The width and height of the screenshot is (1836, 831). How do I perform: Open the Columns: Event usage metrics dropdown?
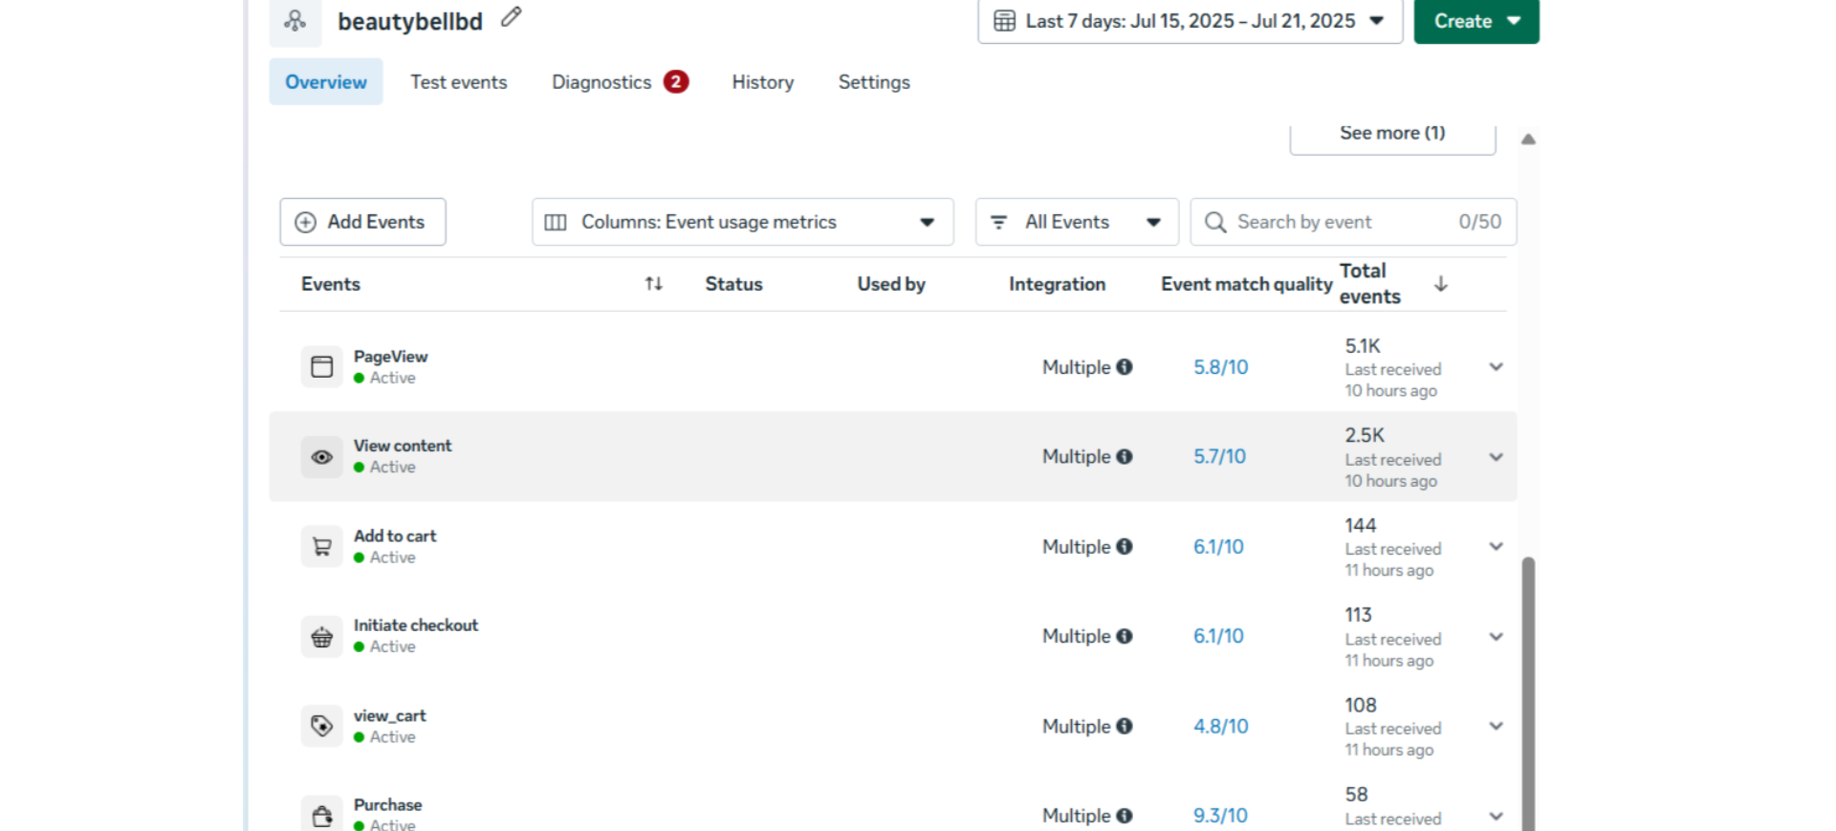743,222
